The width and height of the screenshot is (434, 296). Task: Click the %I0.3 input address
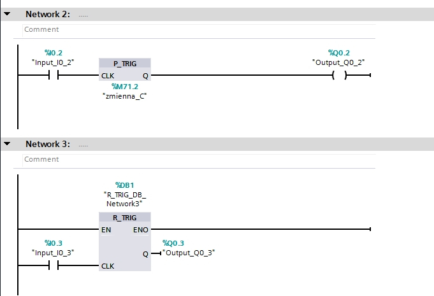click(54, 243)
